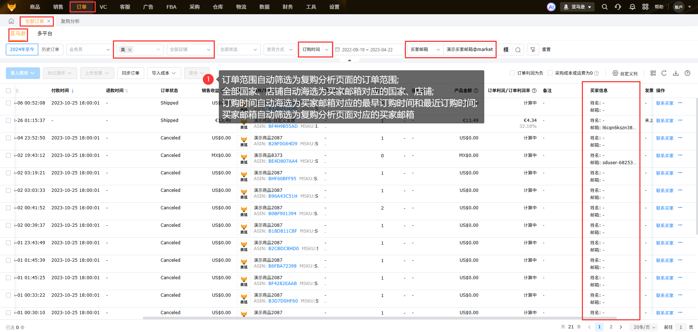Select the 历史订单 range button
698x332 pixels.
[50, 50]
